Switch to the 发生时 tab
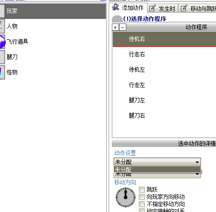Viewport: 216px width, 212px height. coord(163,9)
